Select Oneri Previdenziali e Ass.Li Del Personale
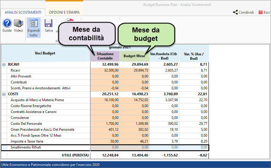The height and width of the screenshot is (168, 271). point(42,130)
